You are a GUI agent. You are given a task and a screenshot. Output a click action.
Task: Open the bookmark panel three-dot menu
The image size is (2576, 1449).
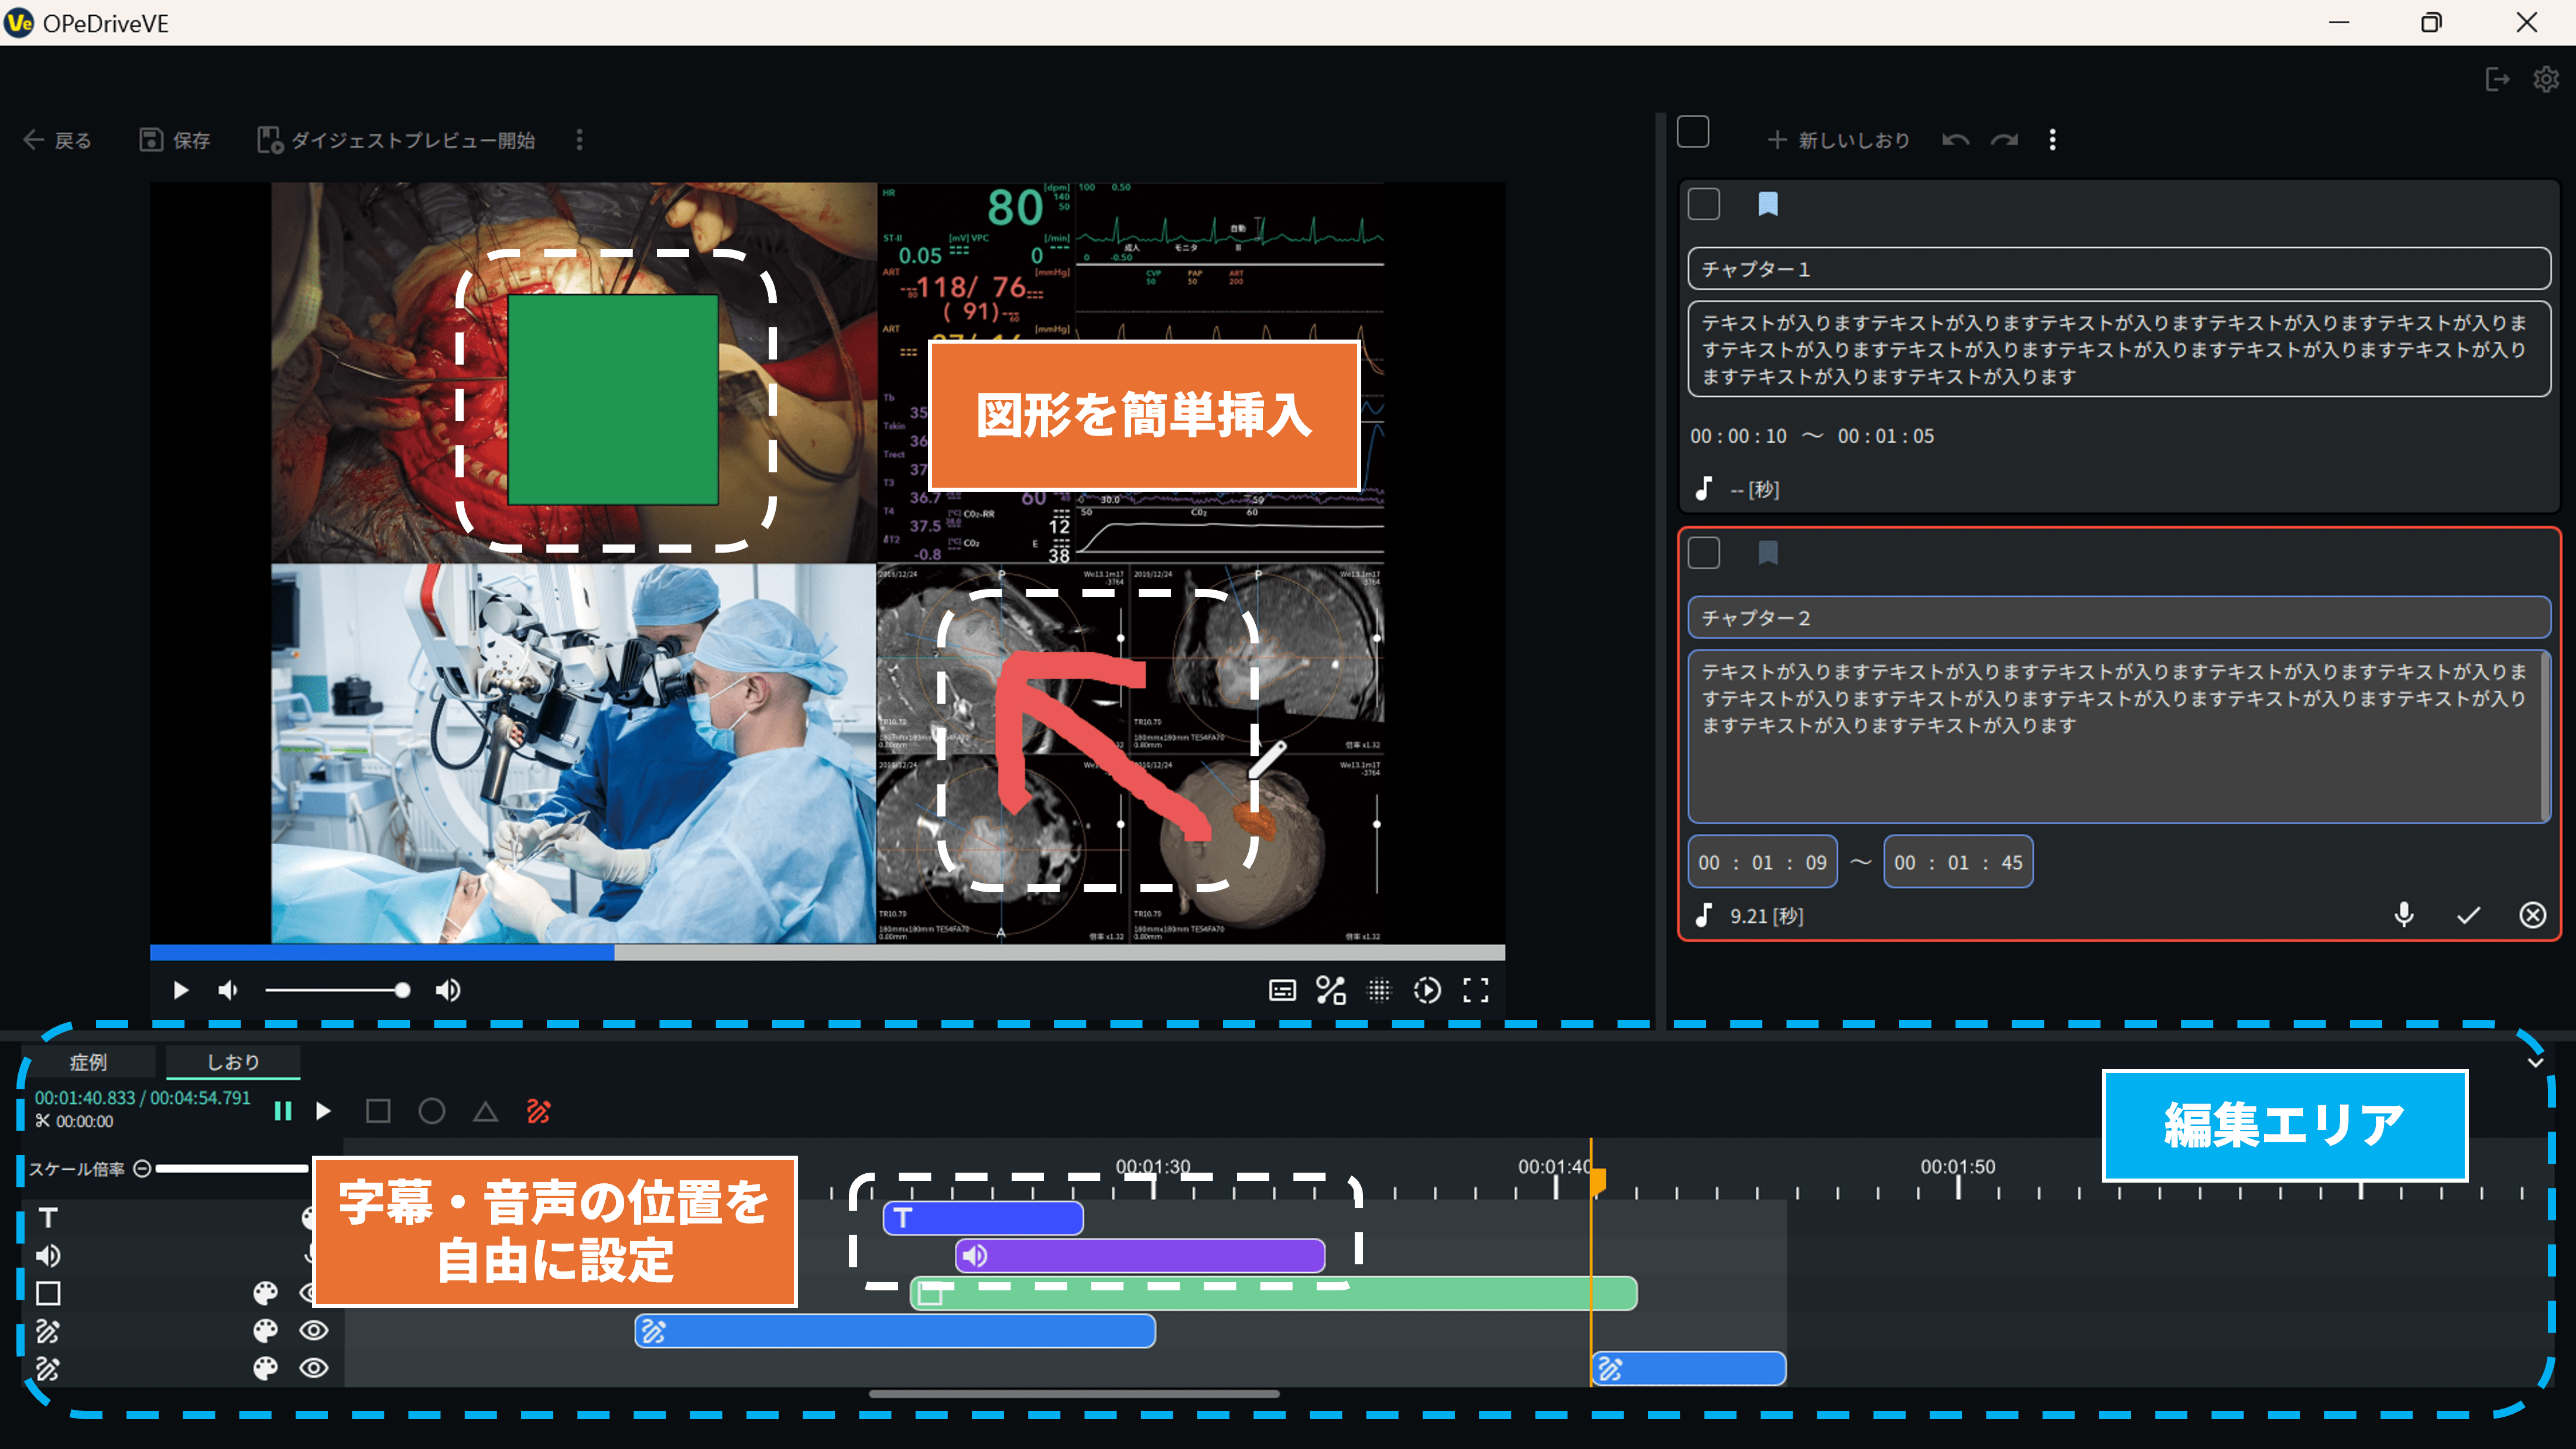pos(2053,140)
